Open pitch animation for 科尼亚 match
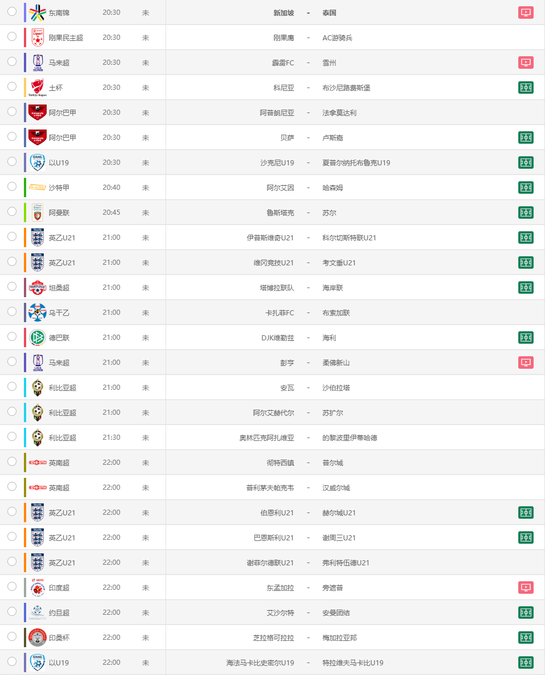 pos(526,88)
